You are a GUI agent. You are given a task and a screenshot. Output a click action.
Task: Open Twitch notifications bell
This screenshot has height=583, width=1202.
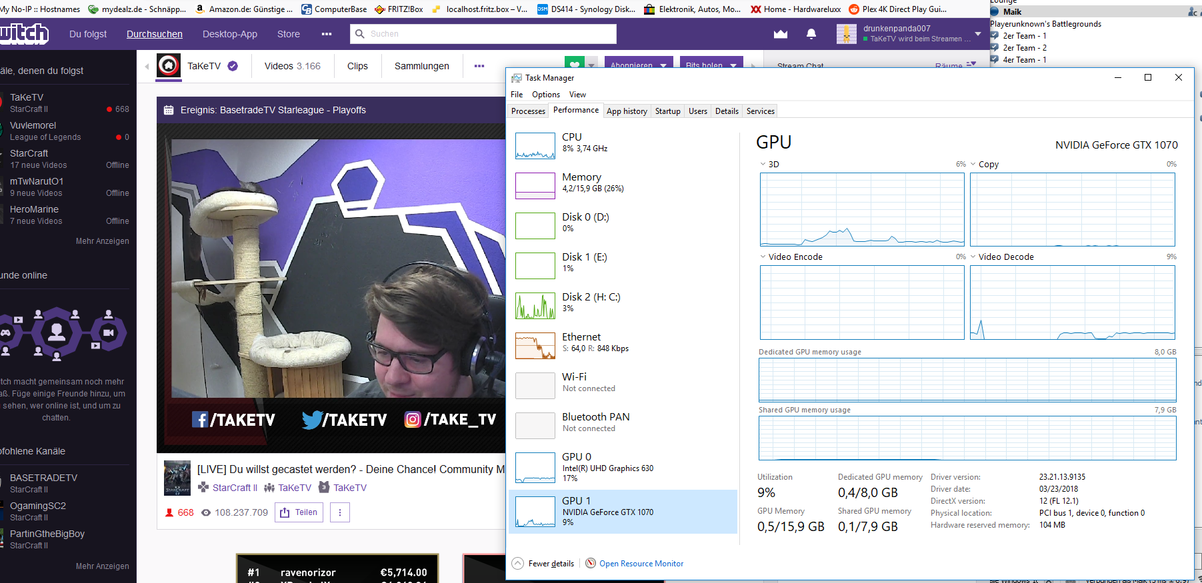click(811, 34)
